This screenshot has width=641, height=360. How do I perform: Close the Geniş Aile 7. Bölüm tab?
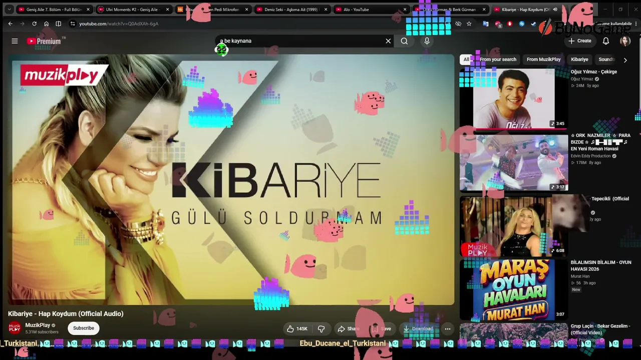pos(88,9)
